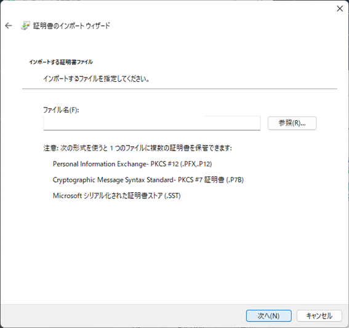Click the certificate import wizard icon

(x=25, y=26)
